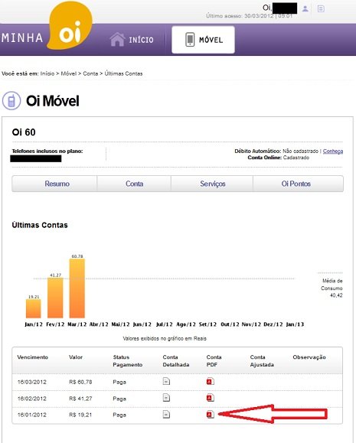Open the user profile icon in header

tap(305, 8)
